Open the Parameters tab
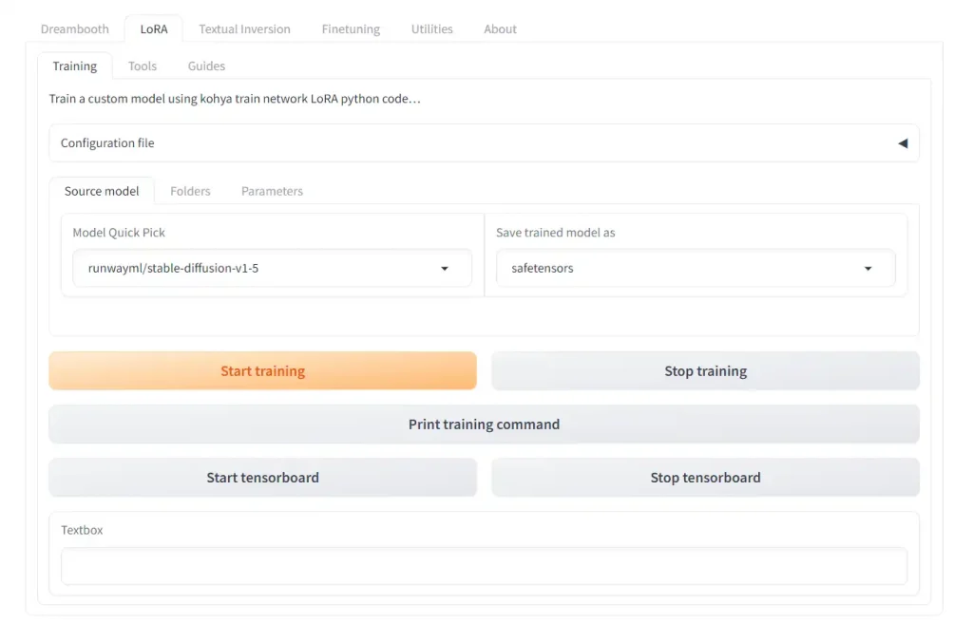Screen dimensions: 973x623 (x=272, y=191)
